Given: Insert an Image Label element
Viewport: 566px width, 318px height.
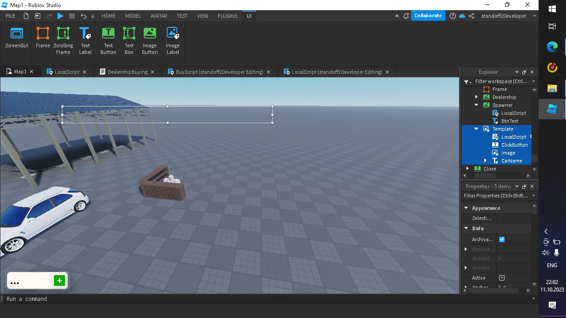Looking at the screenshot, I should click(172, 41).
